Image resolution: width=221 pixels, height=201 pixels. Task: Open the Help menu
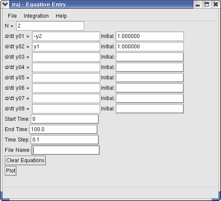(x=61, y=16)
